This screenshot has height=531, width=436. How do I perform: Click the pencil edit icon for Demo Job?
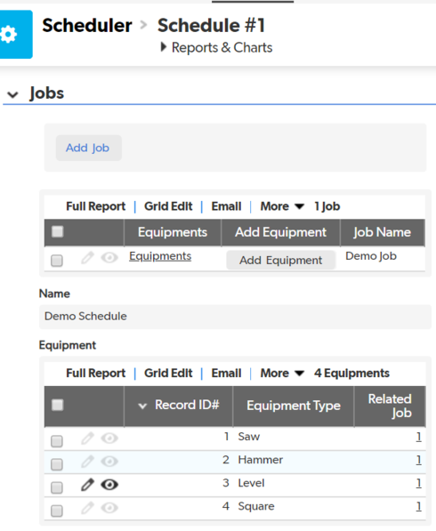[x=87, y=258]
